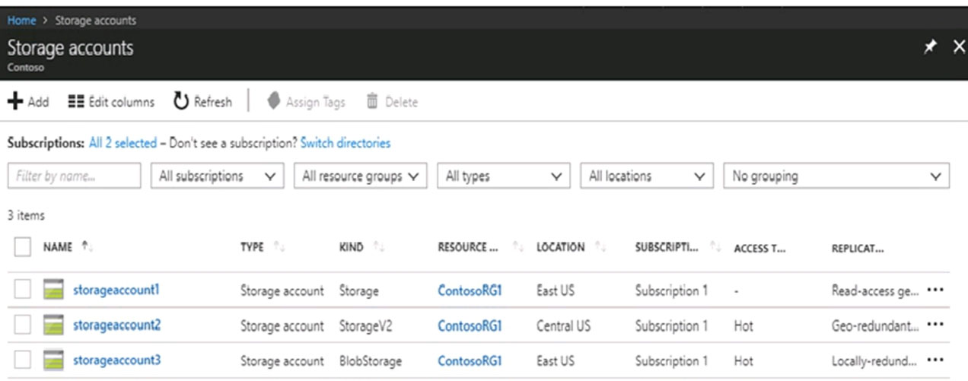Click the 3 items count label

click(26, 216)
